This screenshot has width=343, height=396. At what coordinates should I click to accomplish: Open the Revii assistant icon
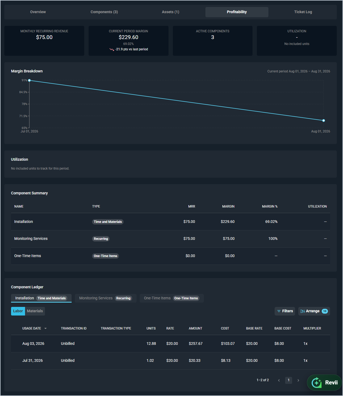(x=317, y=383)
